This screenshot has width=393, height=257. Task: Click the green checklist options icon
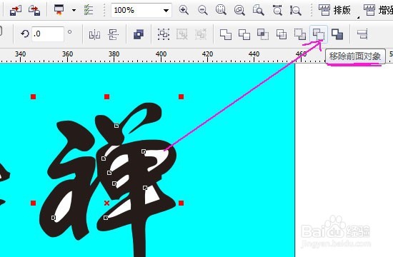[x=89, y=10]
